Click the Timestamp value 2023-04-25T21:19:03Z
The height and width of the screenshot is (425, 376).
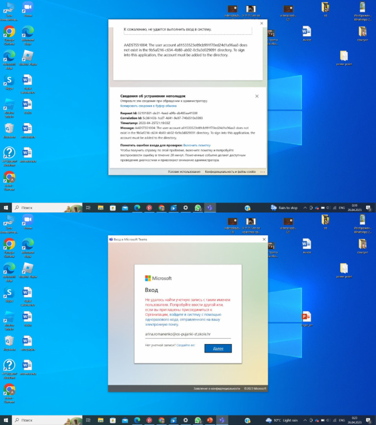154,123
